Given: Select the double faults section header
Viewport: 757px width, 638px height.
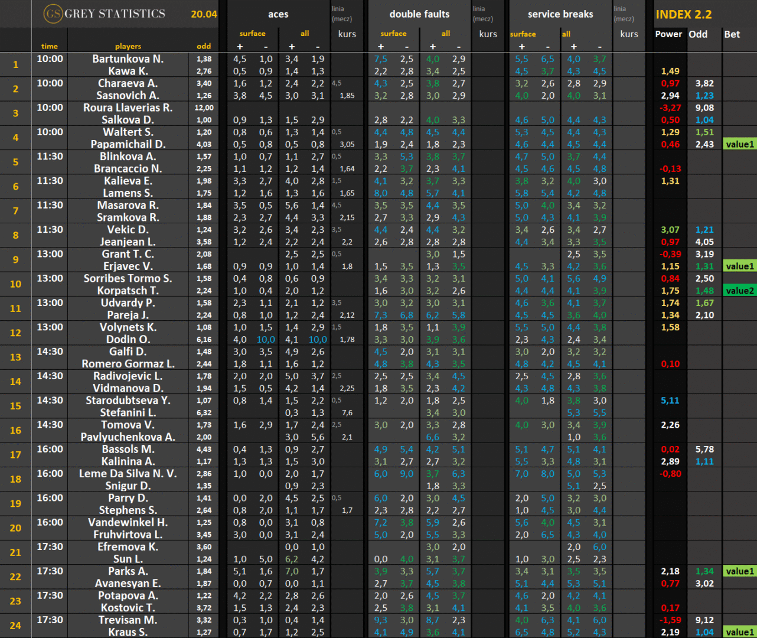Looking at the screenshot, I should click(419, 14).
